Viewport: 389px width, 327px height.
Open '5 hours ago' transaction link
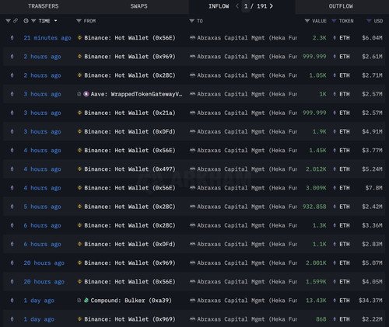[42, 207]
